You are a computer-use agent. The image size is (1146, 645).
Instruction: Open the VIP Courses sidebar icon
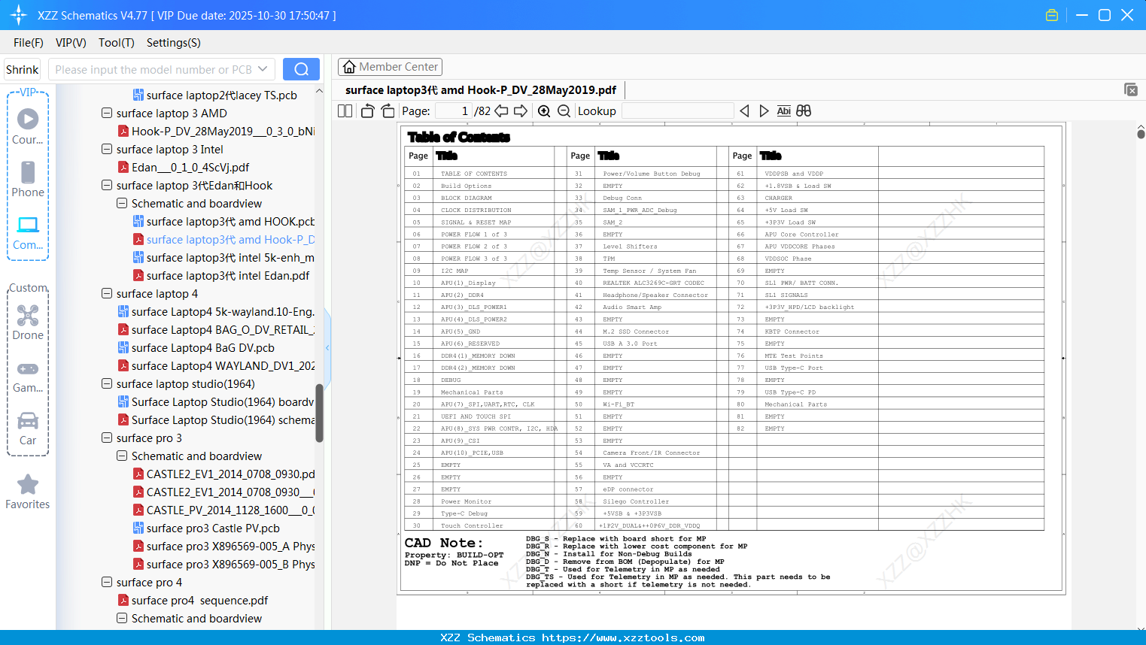coord(28,126)
